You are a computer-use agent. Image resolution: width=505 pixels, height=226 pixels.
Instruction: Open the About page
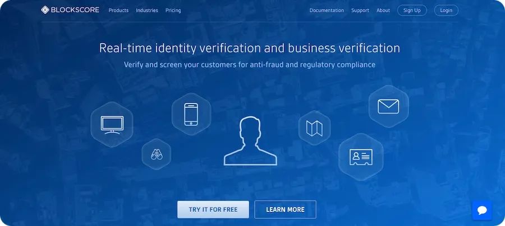pos(383,10)
